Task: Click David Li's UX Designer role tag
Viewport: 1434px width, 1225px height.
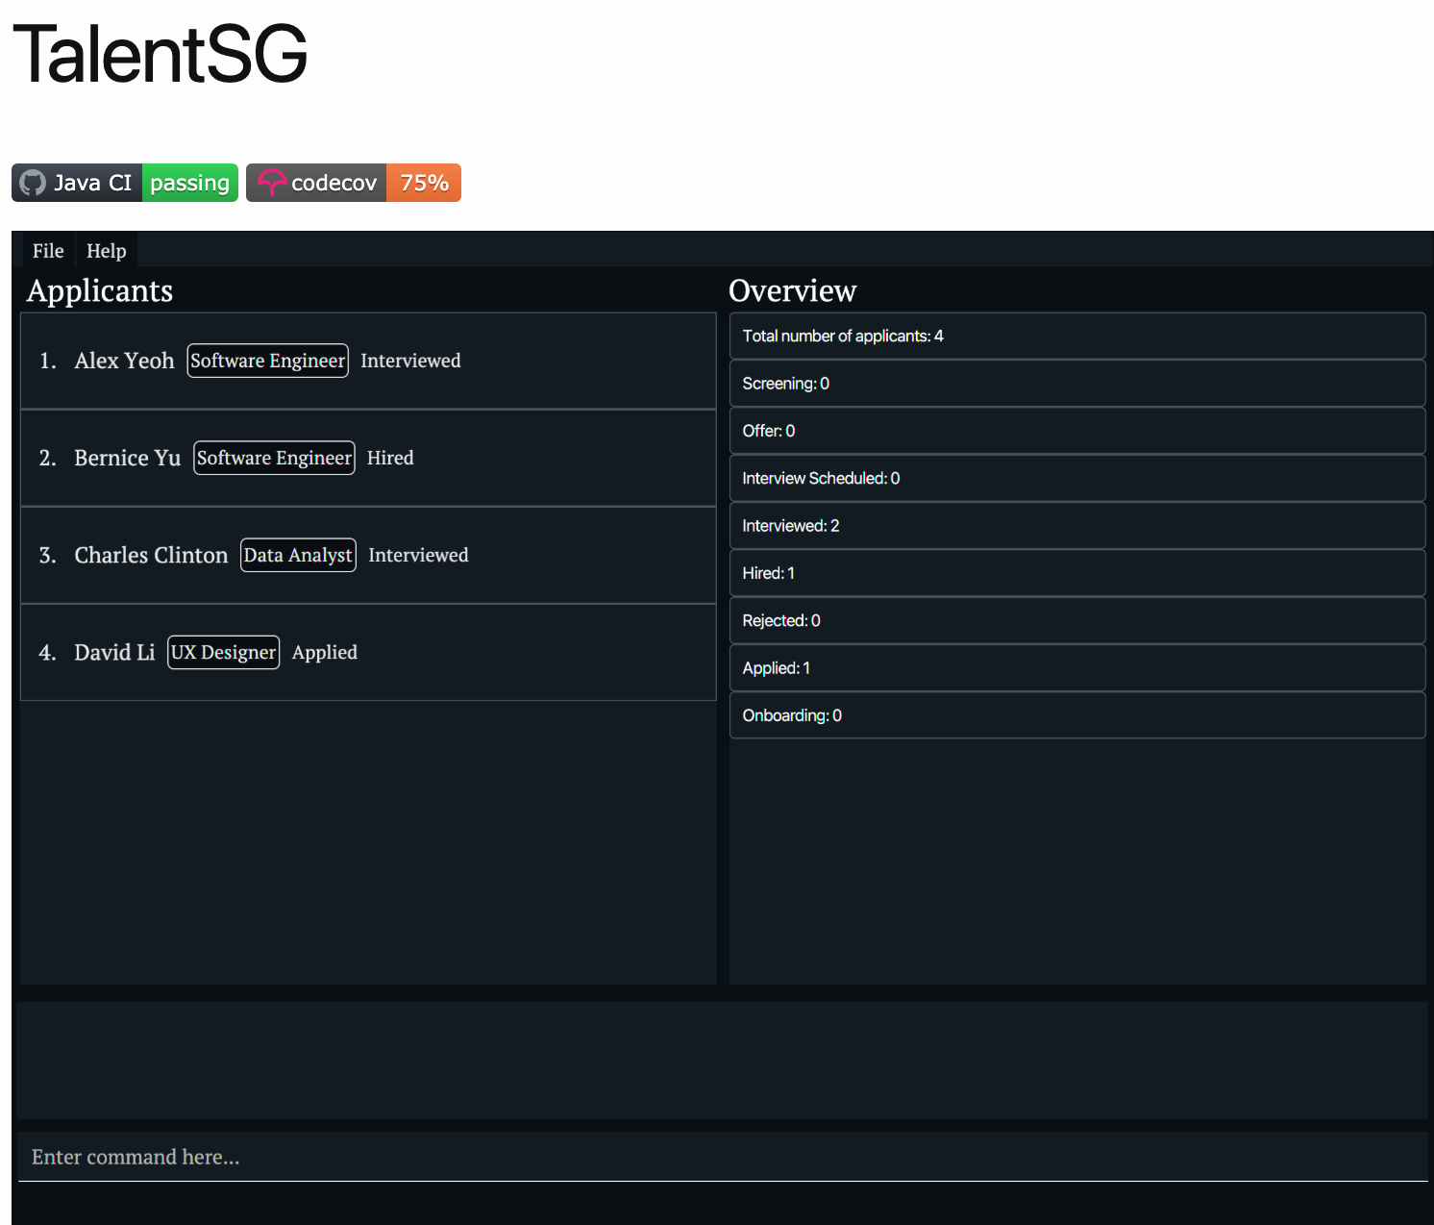Action: 223,652
